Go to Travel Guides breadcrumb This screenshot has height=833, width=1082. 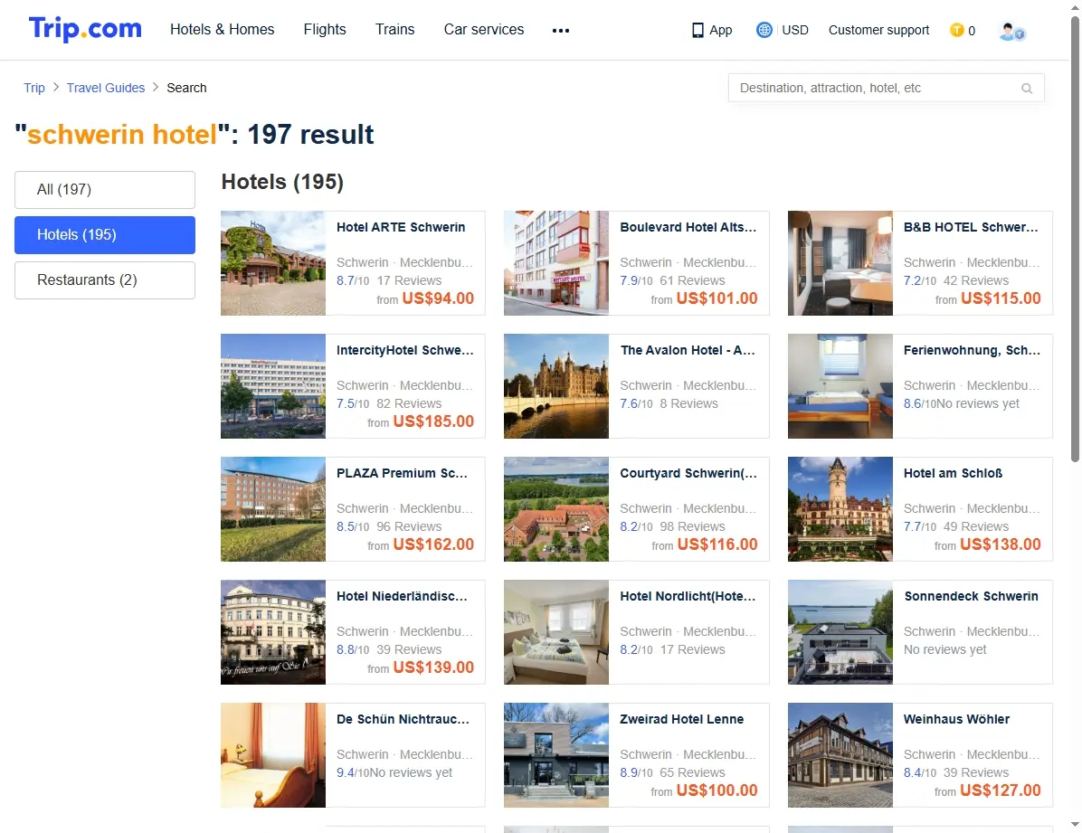(106, 88)
